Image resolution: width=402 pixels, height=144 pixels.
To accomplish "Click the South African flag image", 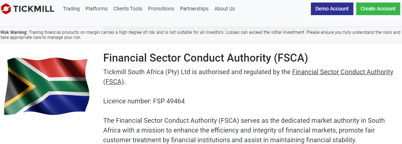I will point(47,86).
